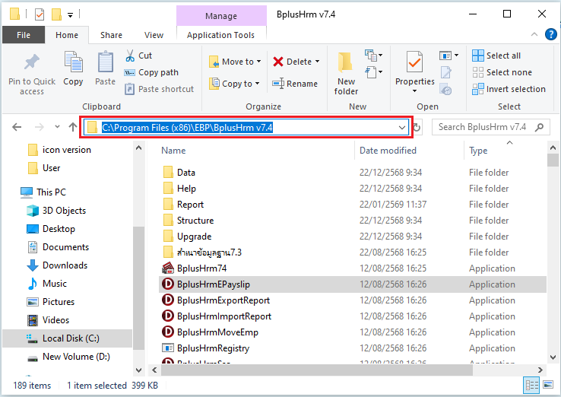Click Invert selection button

pyautogui.click(x=508, y=89)
